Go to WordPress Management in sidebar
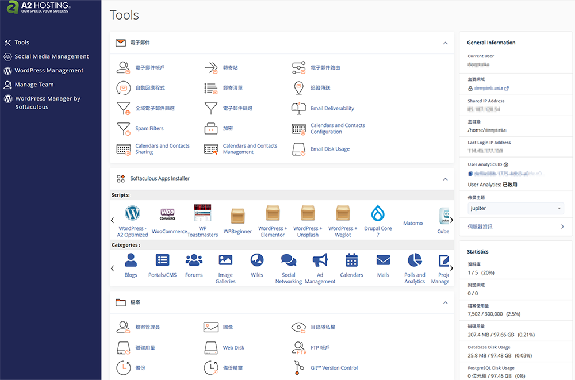This screenshot has height=380, width=575. click(x=49, y=71)
